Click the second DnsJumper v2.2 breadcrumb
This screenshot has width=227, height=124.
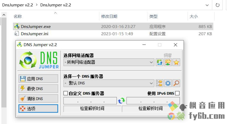point(56,5)
